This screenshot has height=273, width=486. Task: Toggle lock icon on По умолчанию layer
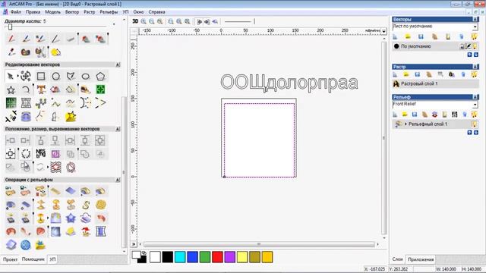[x=462, y=46]
